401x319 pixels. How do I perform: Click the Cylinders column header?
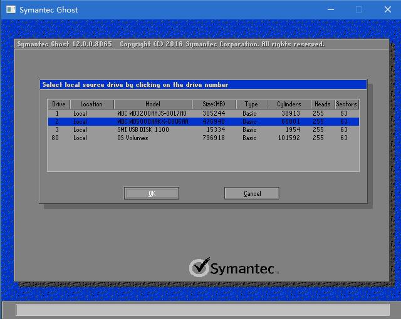tap(289, 104)
